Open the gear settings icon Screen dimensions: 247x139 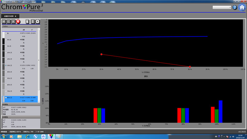[x=37, y=22]
